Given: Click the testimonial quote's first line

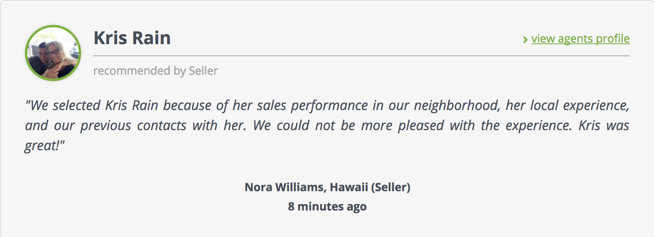Looking at the screenshot, I should [327, 105].
